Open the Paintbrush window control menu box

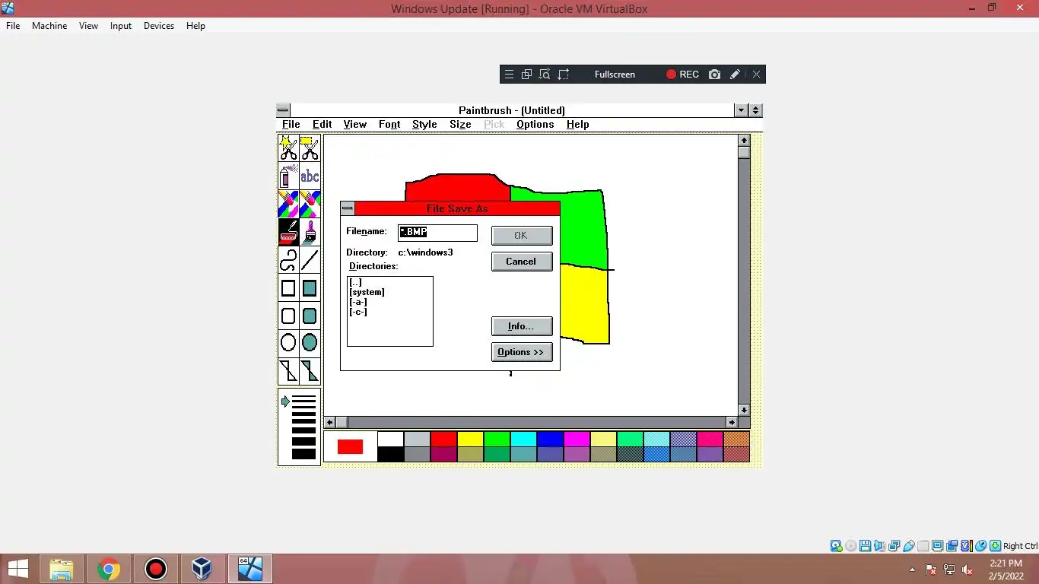[283, 110]
